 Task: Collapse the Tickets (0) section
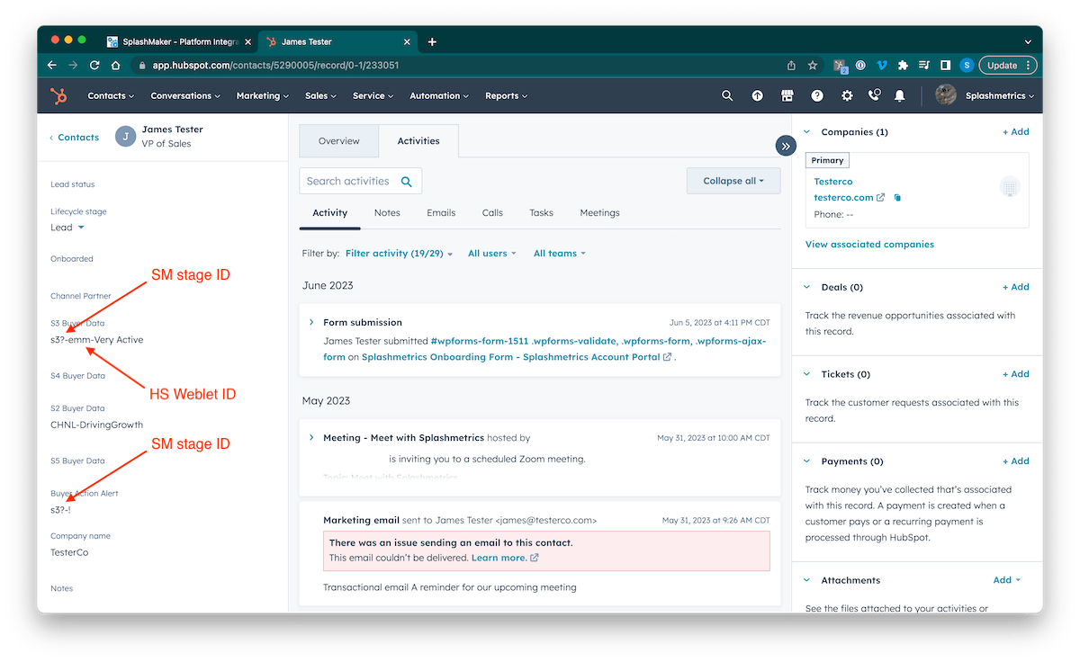807,374
